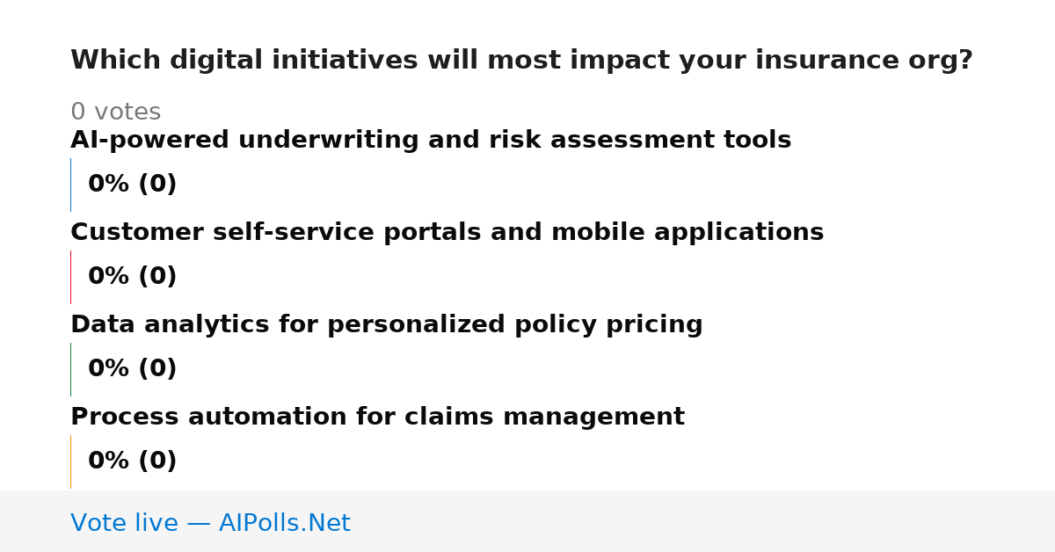
Task: Click the 0% percentage for Customer self-service portals
Action: point(109,277)
